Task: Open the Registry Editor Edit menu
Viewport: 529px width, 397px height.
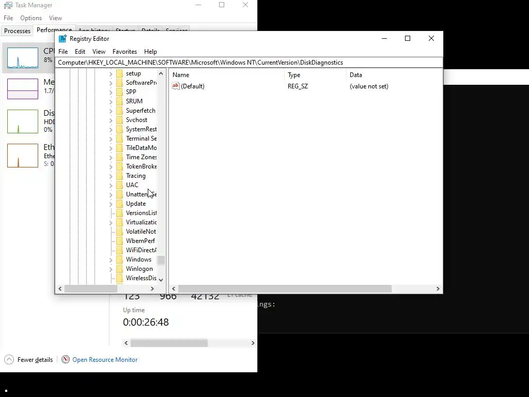Action: click(x=80, y=52)
